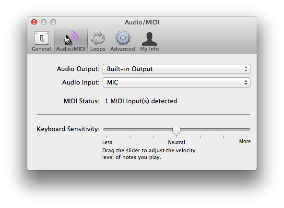The width and height of the screenshot is (284, 208).
Task: Set Keyboard Sensitivity slider to Less end
Action: coord(106,130)
